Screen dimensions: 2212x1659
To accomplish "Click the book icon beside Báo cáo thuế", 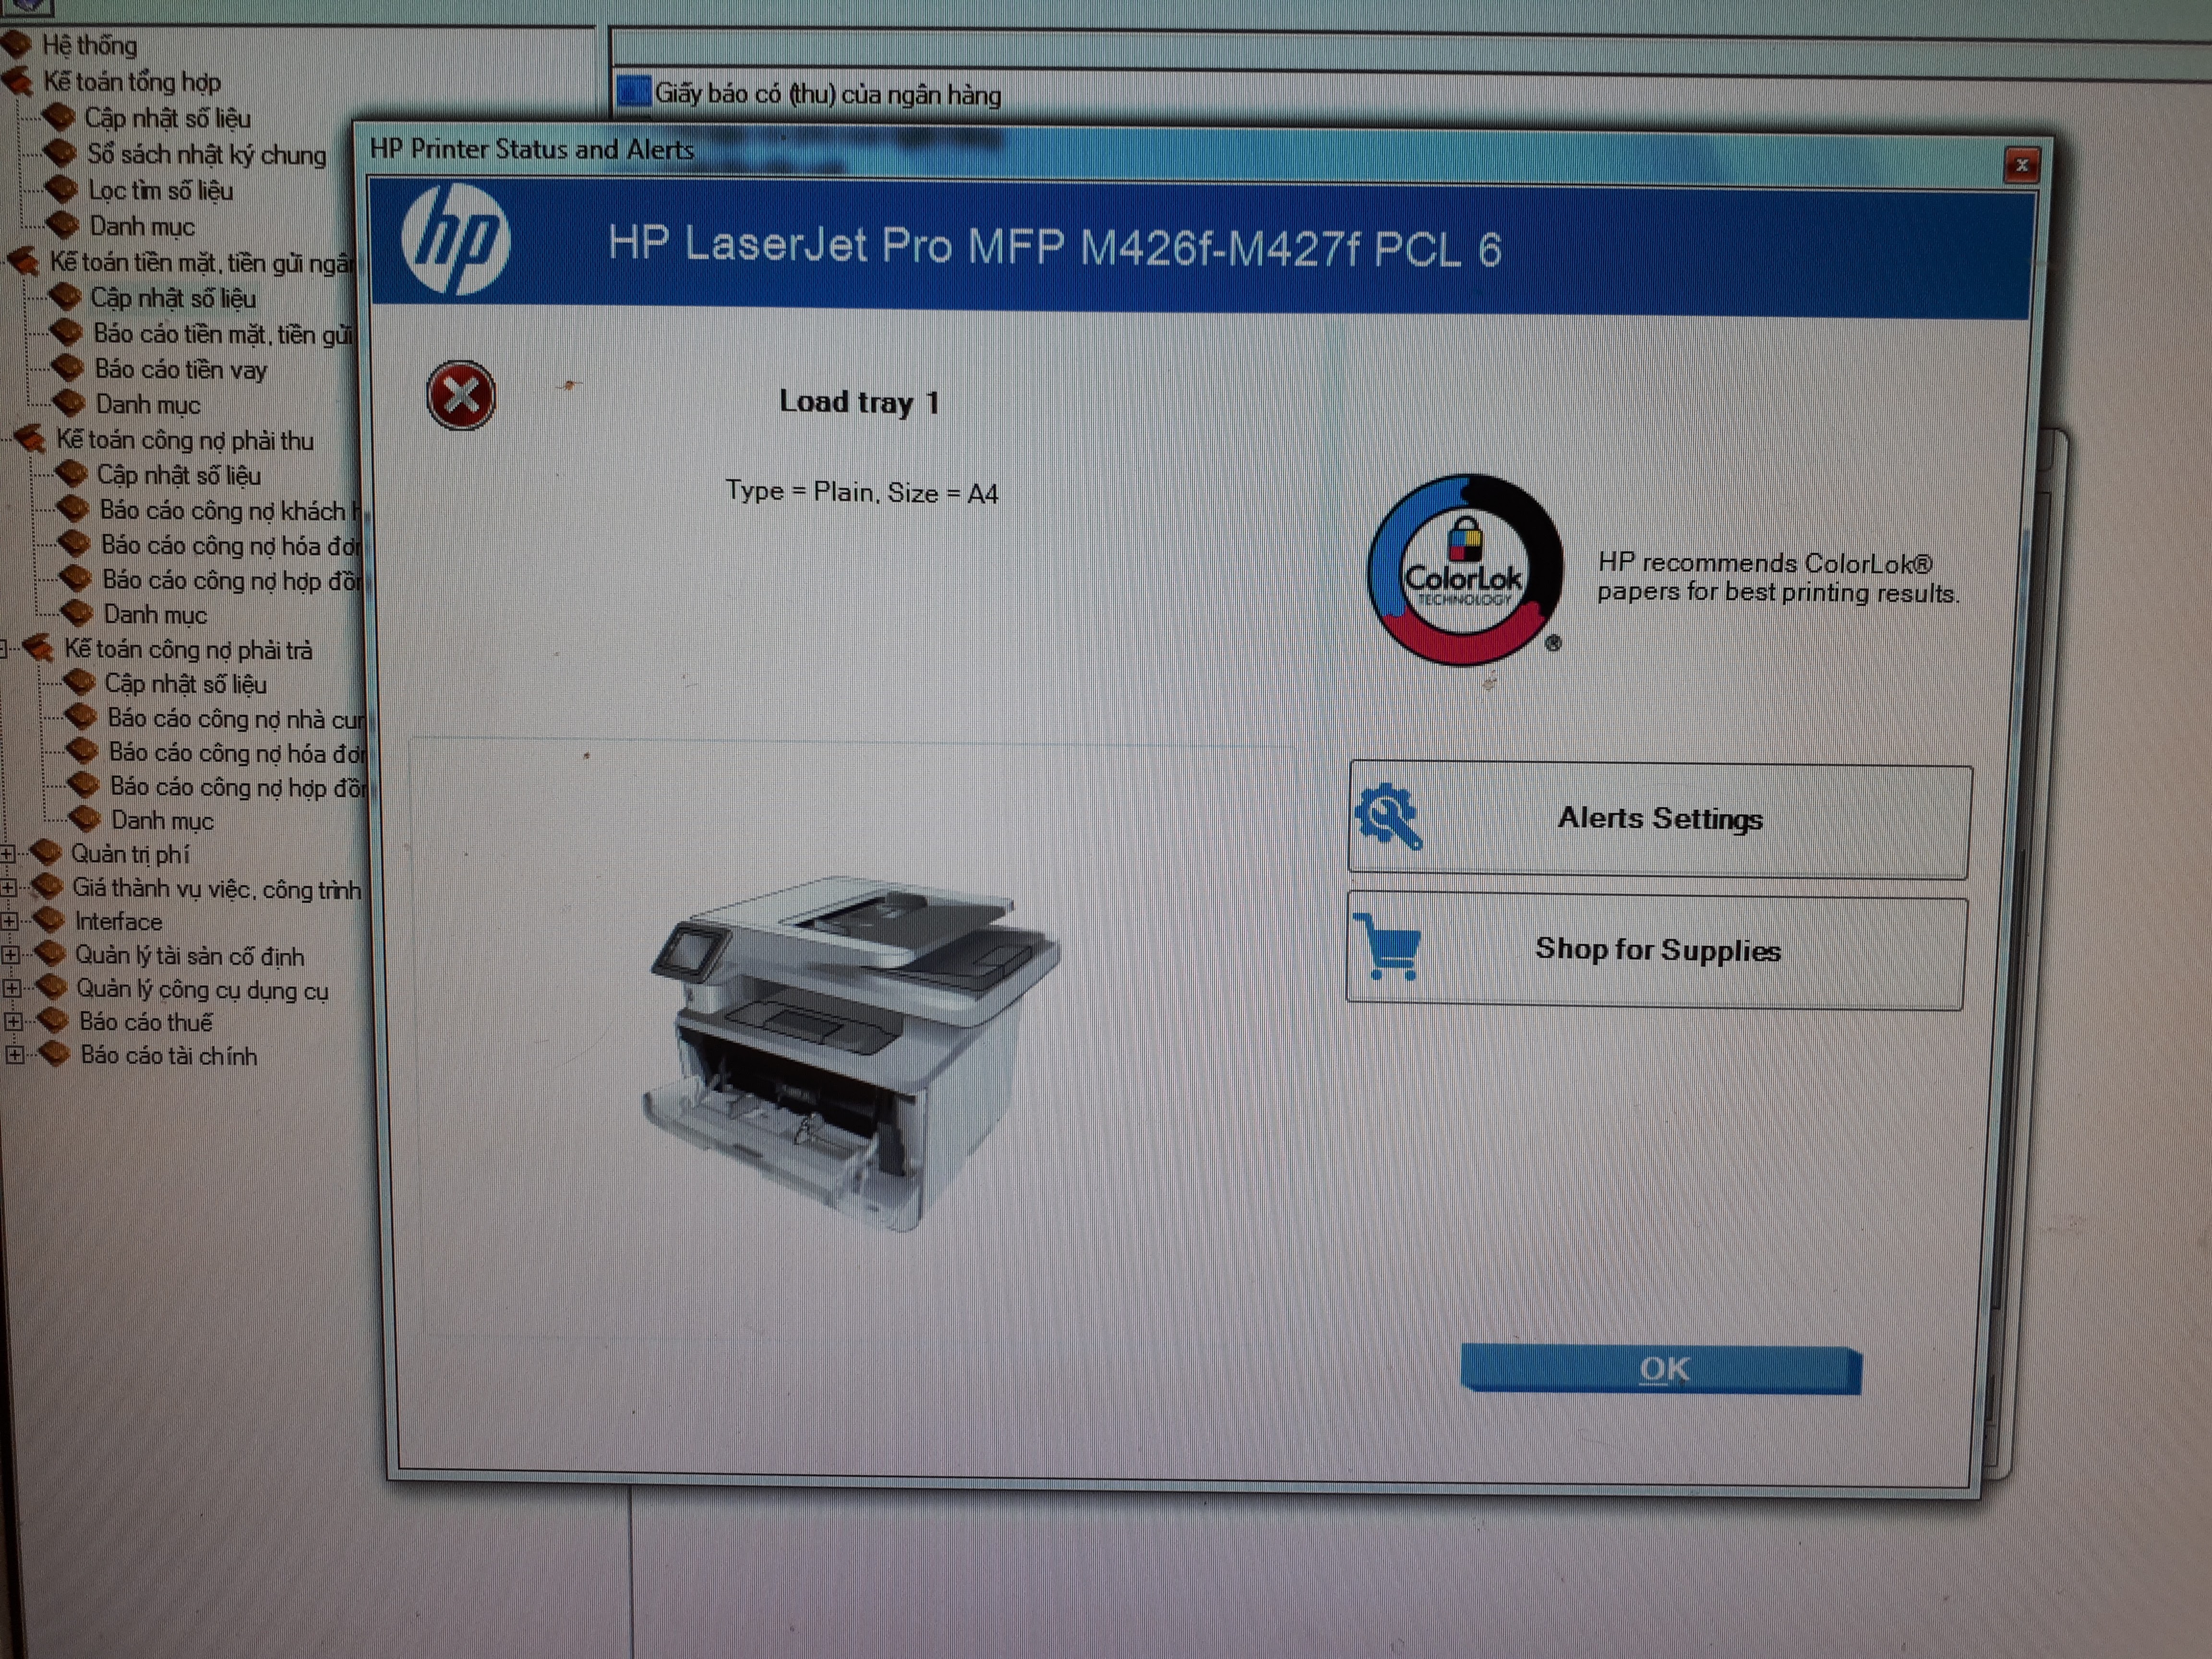I will (x=52, y=1021).
